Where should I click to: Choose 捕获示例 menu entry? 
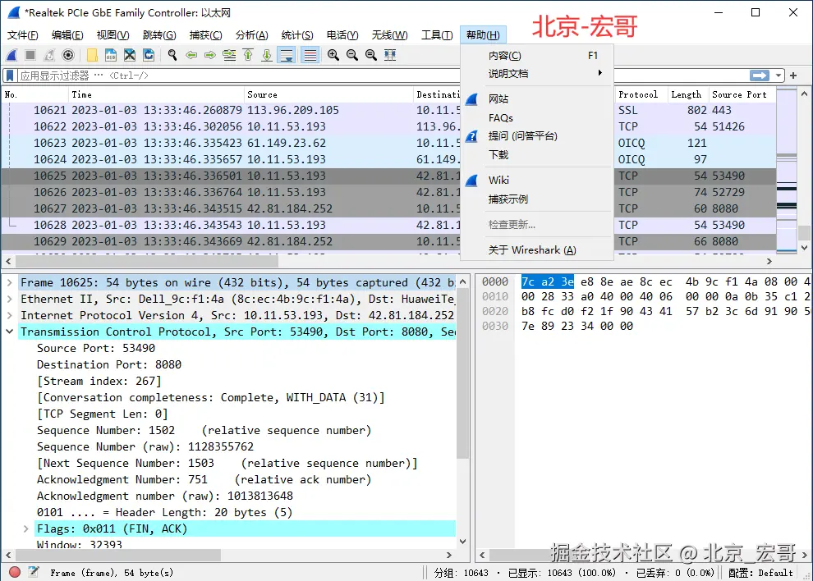536,199
